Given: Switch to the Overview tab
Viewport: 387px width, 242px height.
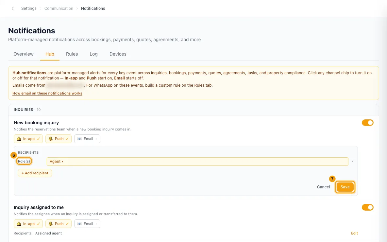Looking at the screenshot, I should (24, 54).
